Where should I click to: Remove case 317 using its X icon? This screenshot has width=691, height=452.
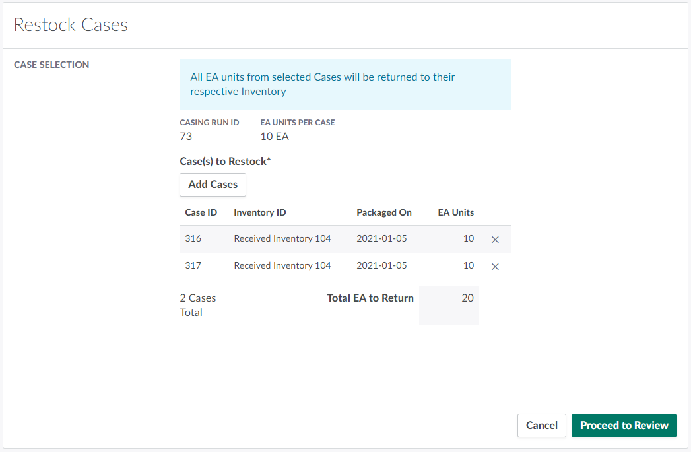coord(495,267)
